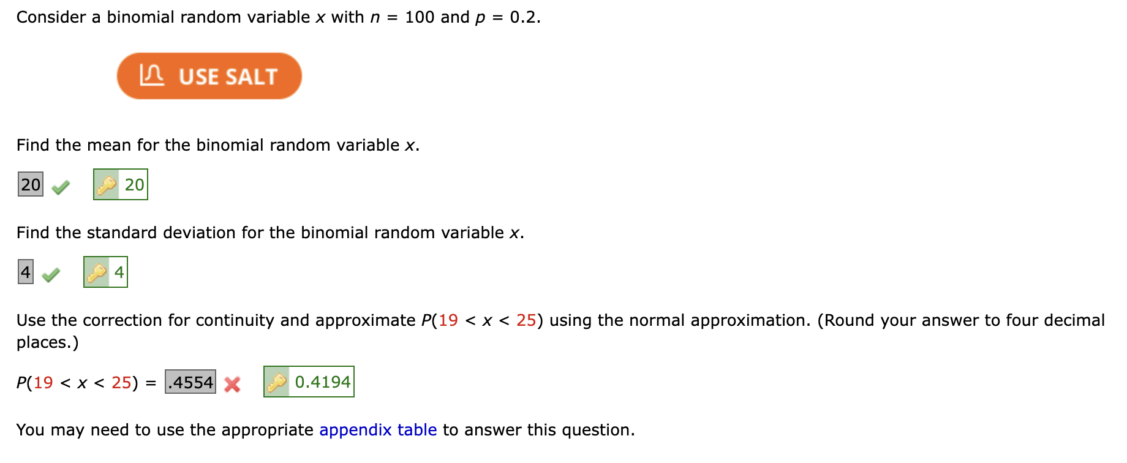Screen dimensions: 1127x463
Task: Select the key answer box showing 20
Action: 120,184
